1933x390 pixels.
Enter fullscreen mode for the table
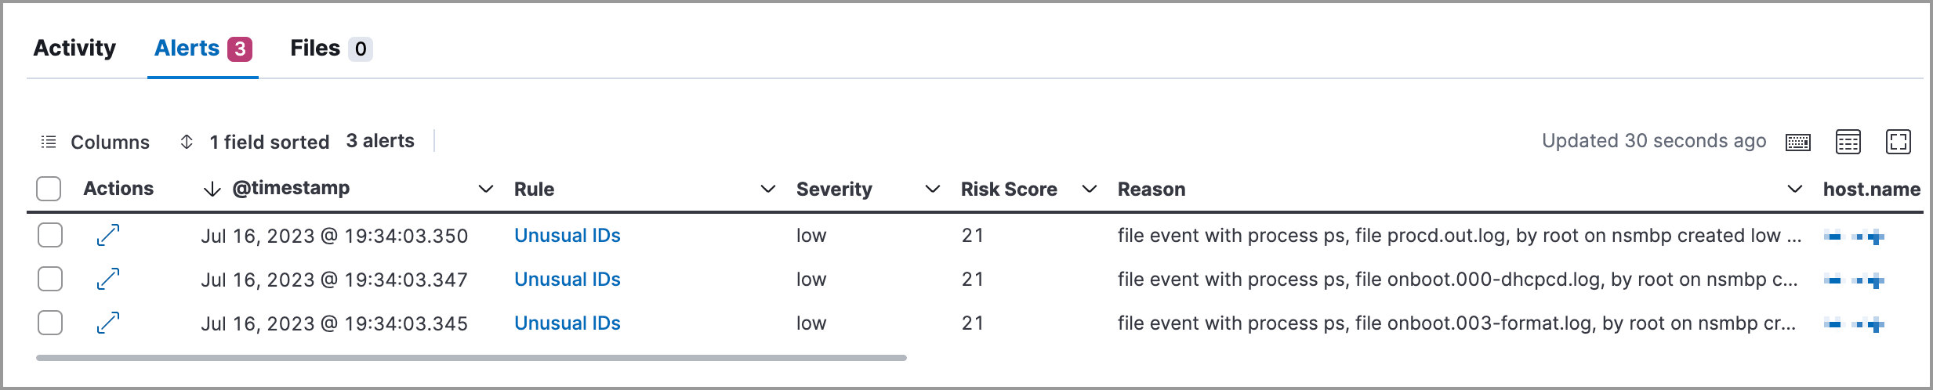1899,143
